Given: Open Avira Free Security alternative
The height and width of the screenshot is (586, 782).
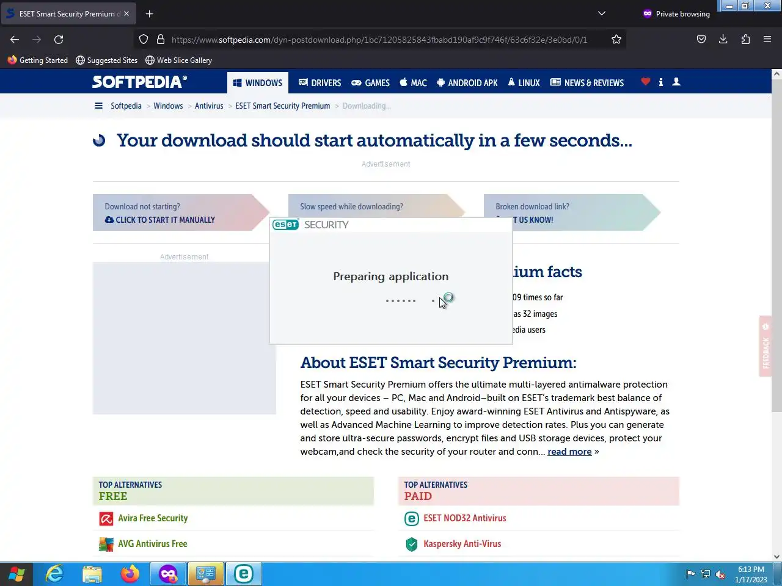Looking at the screenshot, I should coord(153,518).
